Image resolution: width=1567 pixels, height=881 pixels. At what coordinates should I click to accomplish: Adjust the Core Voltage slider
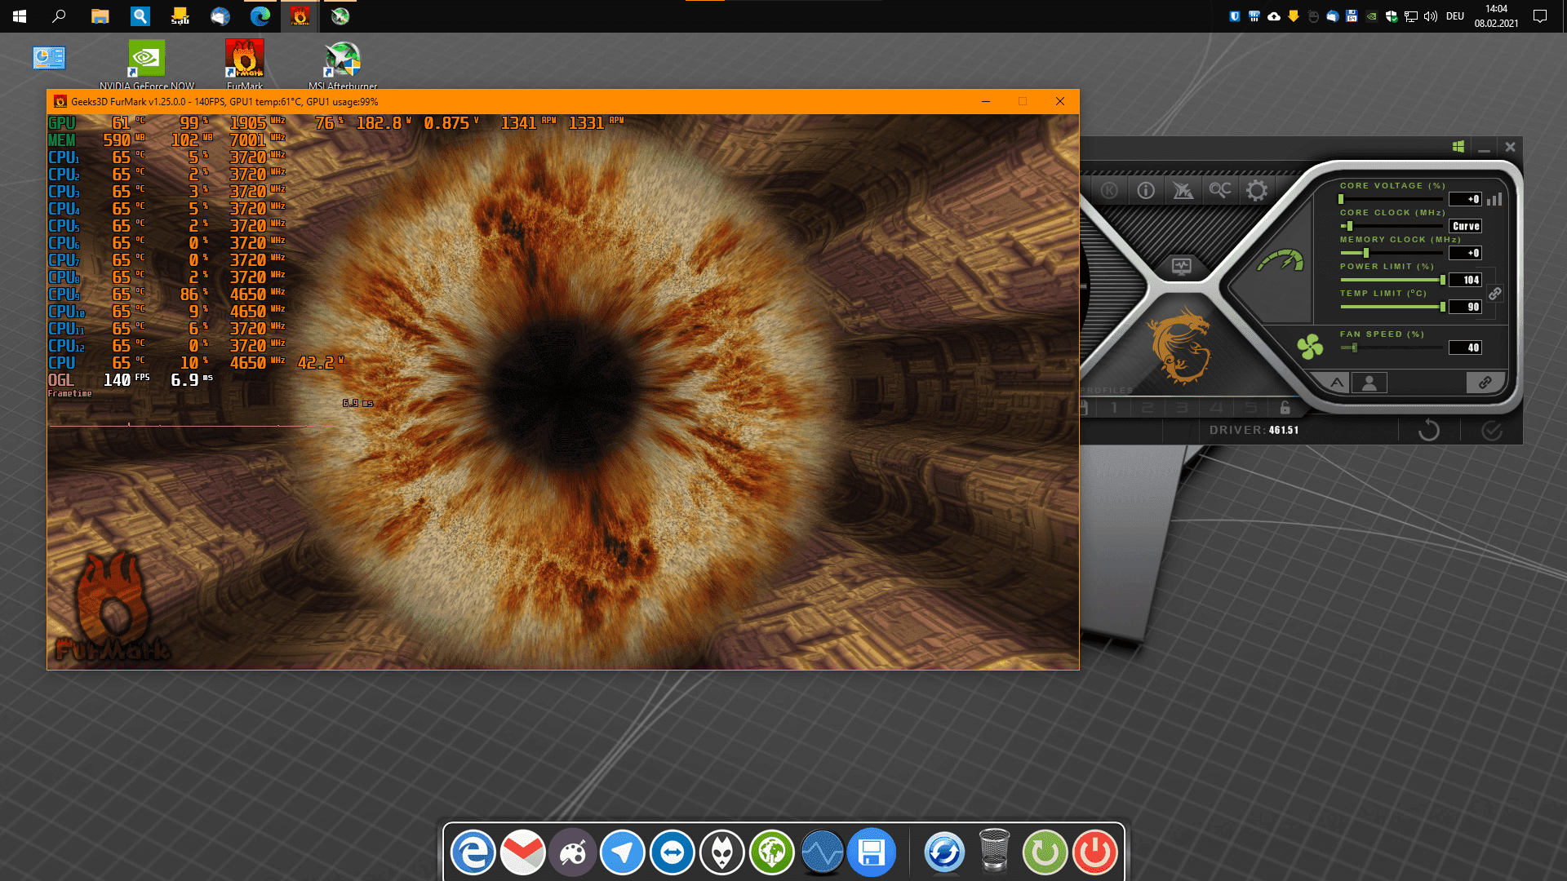(x=1392, y=199)
